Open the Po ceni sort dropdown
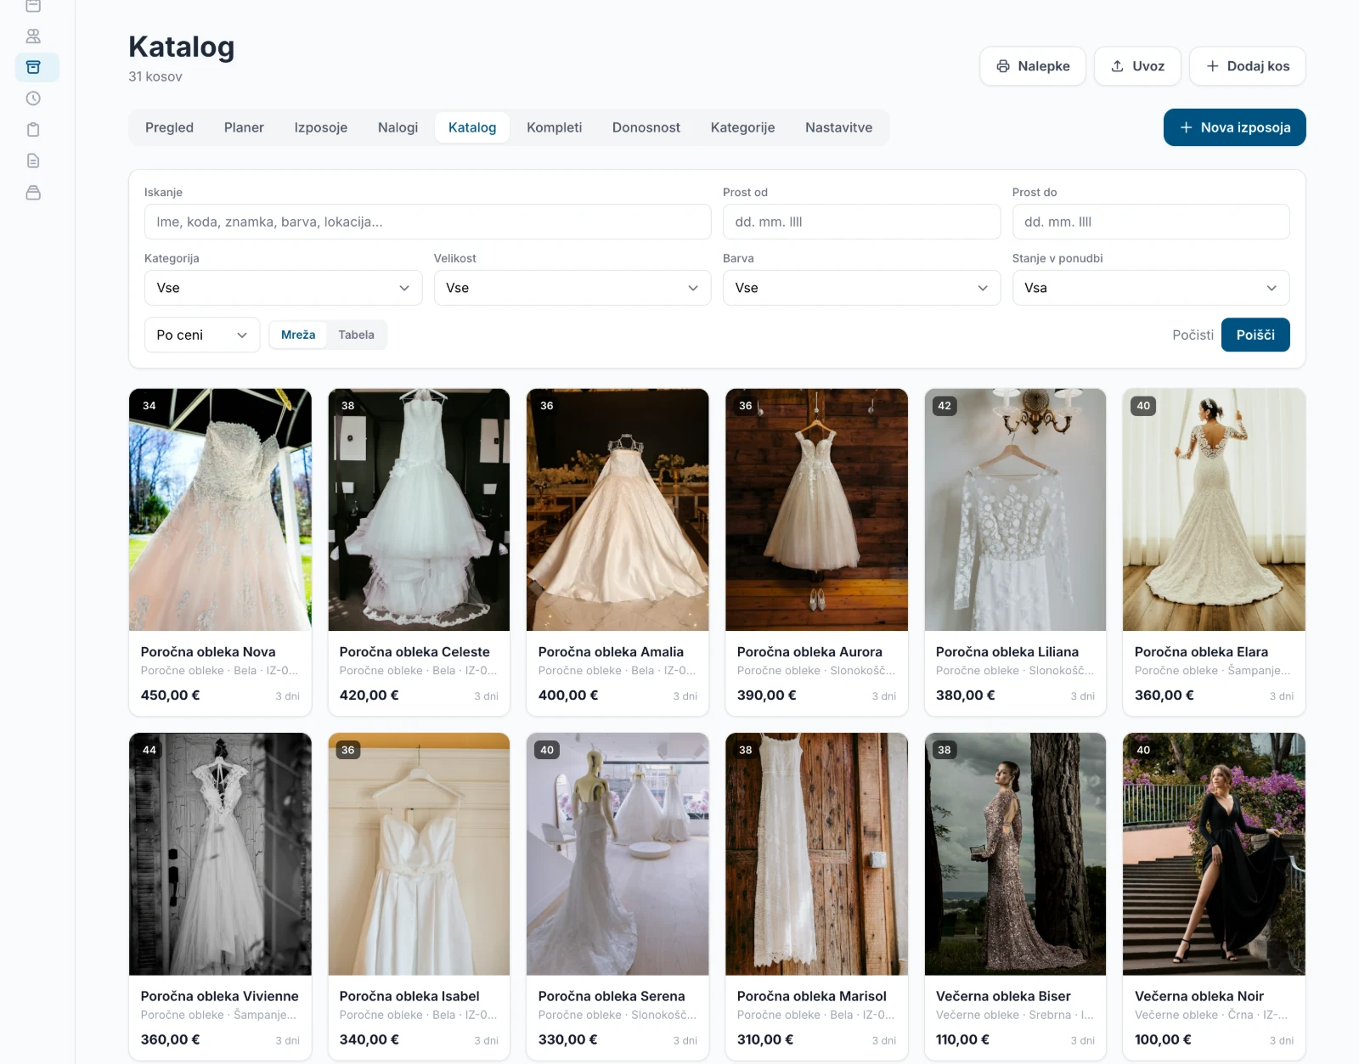The height and width of the screenshot is (1064, 1359). pyautogui.click(x=202, y=335)
